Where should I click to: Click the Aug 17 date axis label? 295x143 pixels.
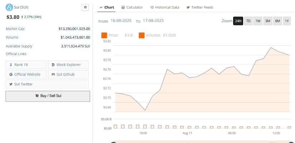[187, 133]
